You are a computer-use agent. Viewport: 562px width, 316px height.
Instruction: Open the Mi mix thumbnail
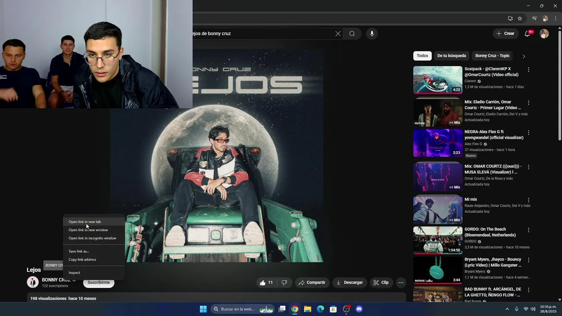(438, 210)
